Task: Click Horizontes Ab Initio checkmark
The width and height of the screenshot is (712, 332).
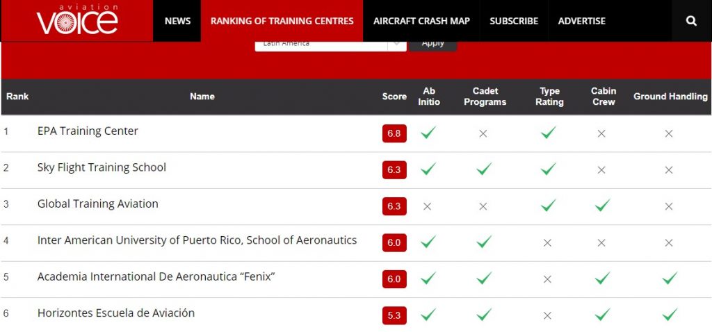Action: 428,314
